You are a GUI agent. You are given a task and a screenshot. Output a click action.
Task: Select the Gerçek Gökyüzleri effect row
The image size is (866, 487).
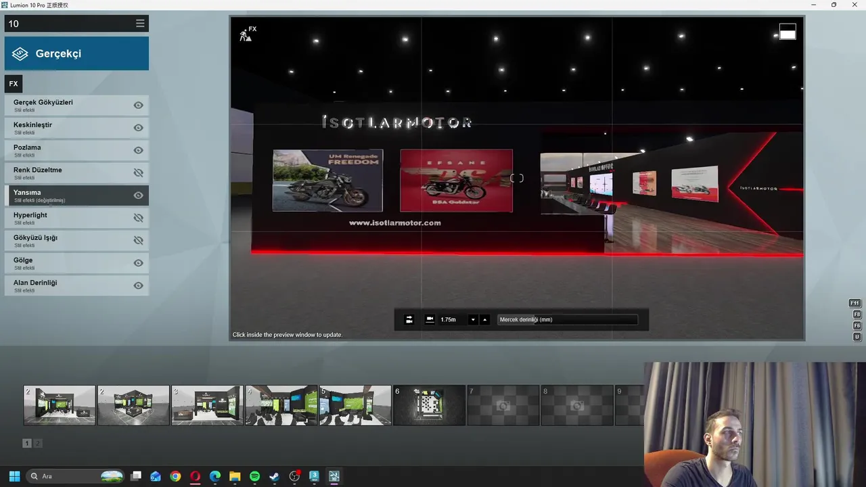point(76,106)
